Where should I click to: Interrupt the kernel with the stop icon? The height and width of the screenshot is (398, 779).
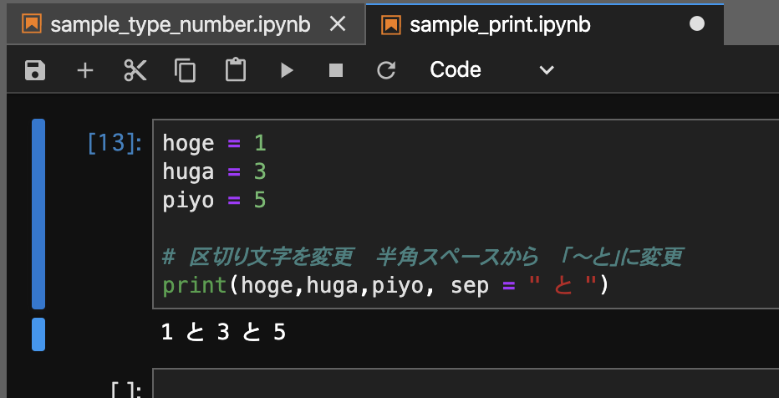click(x=336, y=70)
